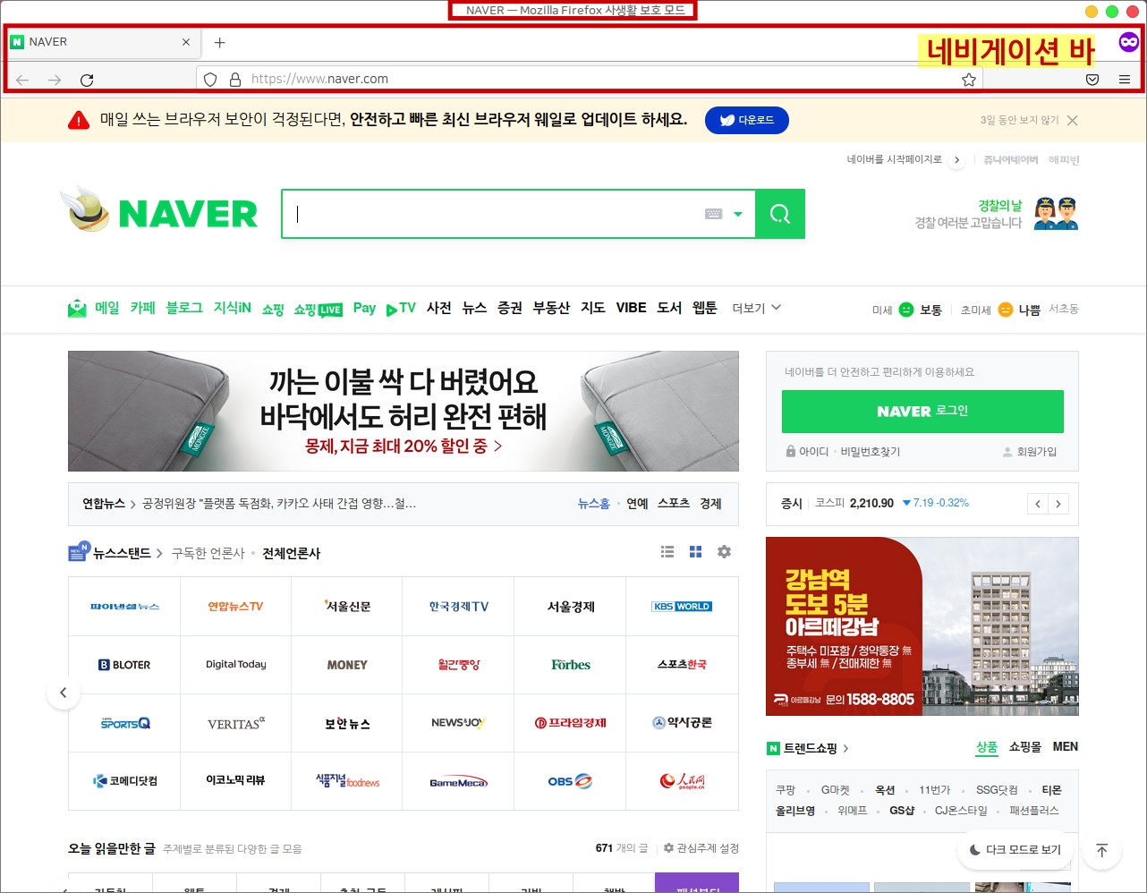Expand the search autocomplete dropdown arrow

point(738,214)
